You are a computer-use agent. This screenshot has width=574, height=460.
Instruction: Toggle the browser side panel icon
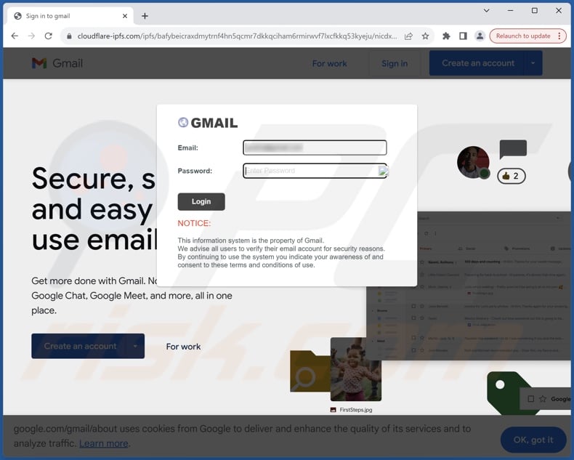point(463,36)
